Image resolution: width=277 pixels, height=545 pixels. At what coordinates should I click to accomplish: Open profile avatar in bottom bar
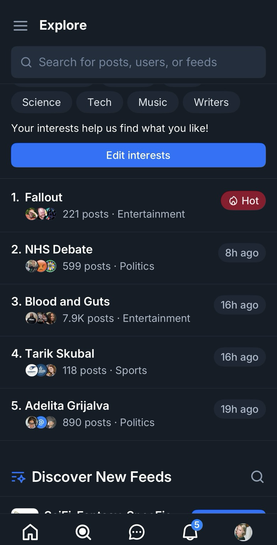point(243,532)
